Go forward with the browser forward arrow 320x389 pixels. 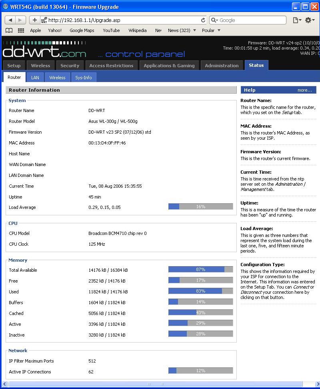click(x=20, y=20)
